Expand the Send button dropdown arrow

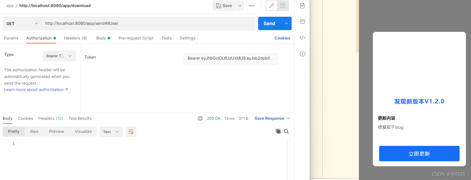[286, 23]
